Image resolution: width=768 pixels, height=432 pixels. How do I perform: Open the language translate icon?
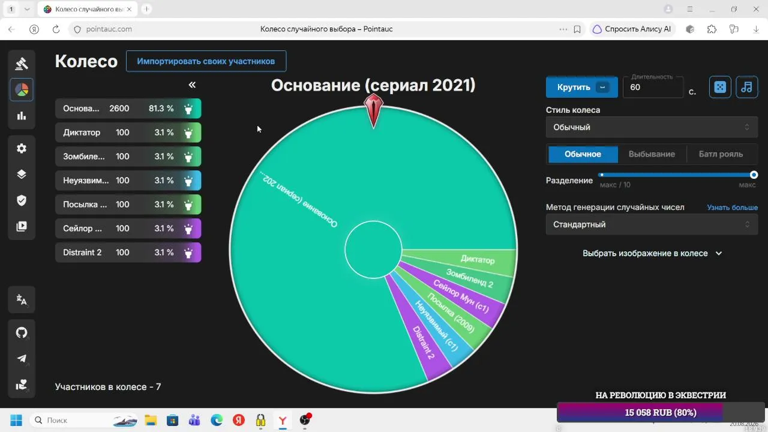22,299
